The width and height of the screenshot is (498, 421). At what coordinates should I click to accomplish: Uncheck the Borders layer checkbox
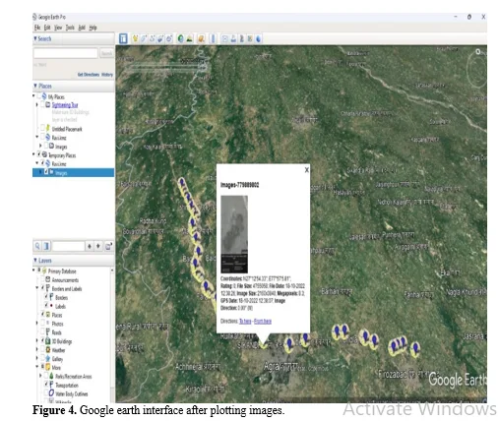click(46, 297)
